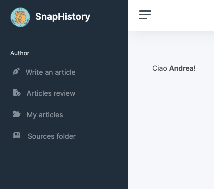Click the SnapHistory brand title text
This screenshot has width=214, height=189.
(63, 17)
